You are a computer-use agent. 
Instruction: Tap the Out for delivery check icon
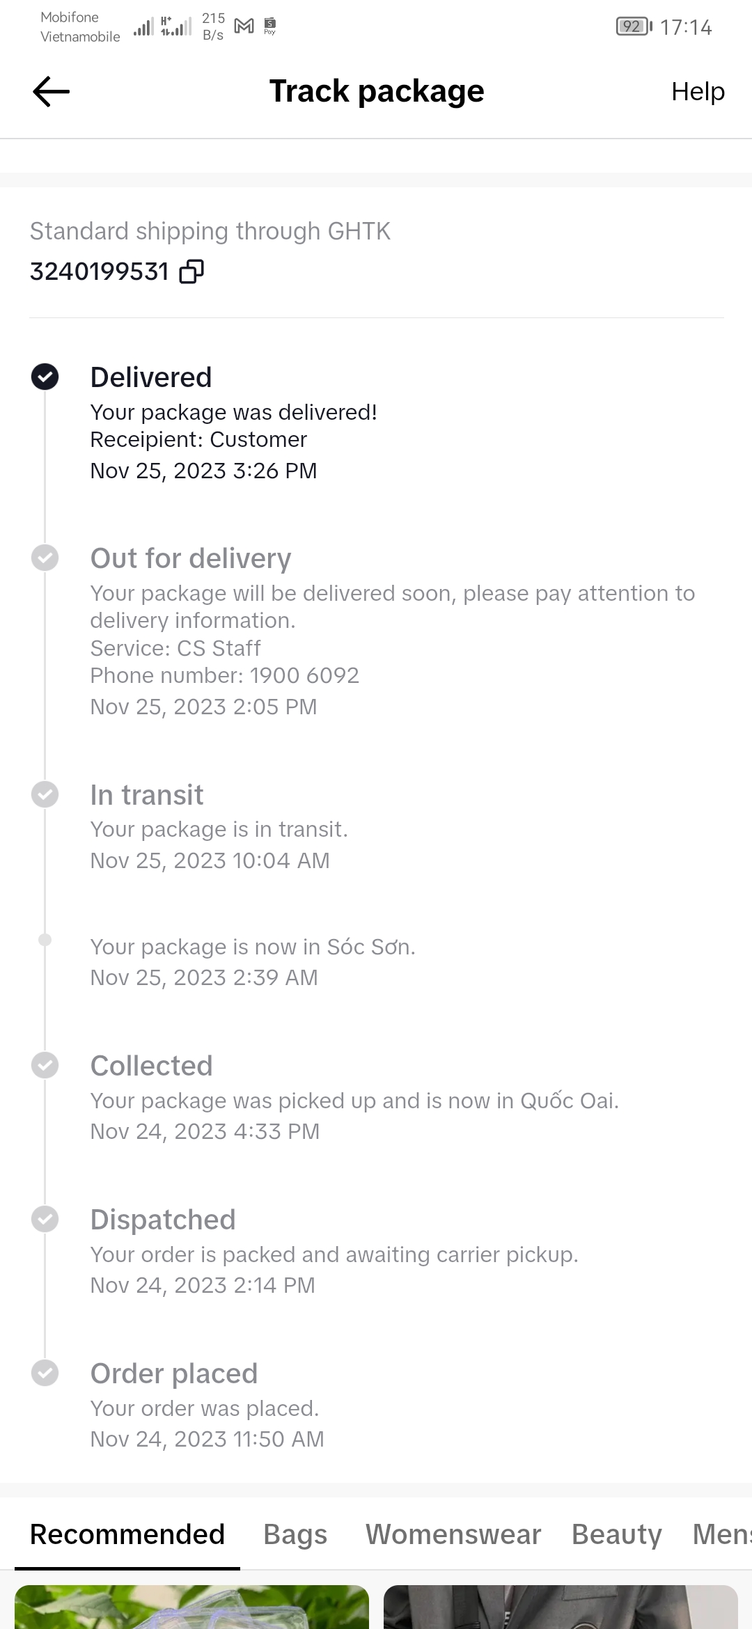click(x=45, y=558)
